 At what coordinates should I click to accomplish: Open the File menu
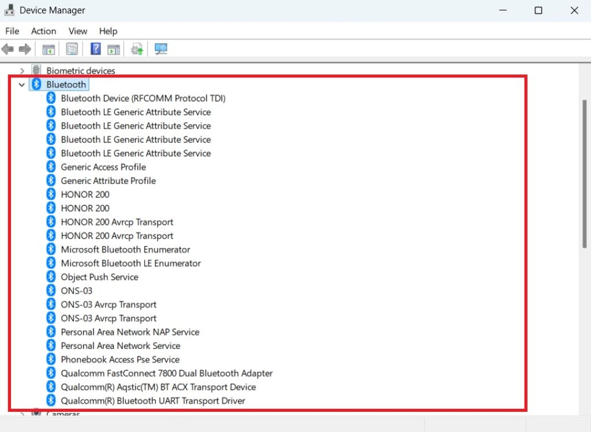(x=12, y=31)
